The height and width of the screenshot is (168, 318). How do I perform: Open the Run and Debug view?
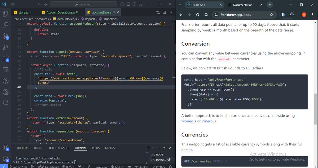coord(5,47)
